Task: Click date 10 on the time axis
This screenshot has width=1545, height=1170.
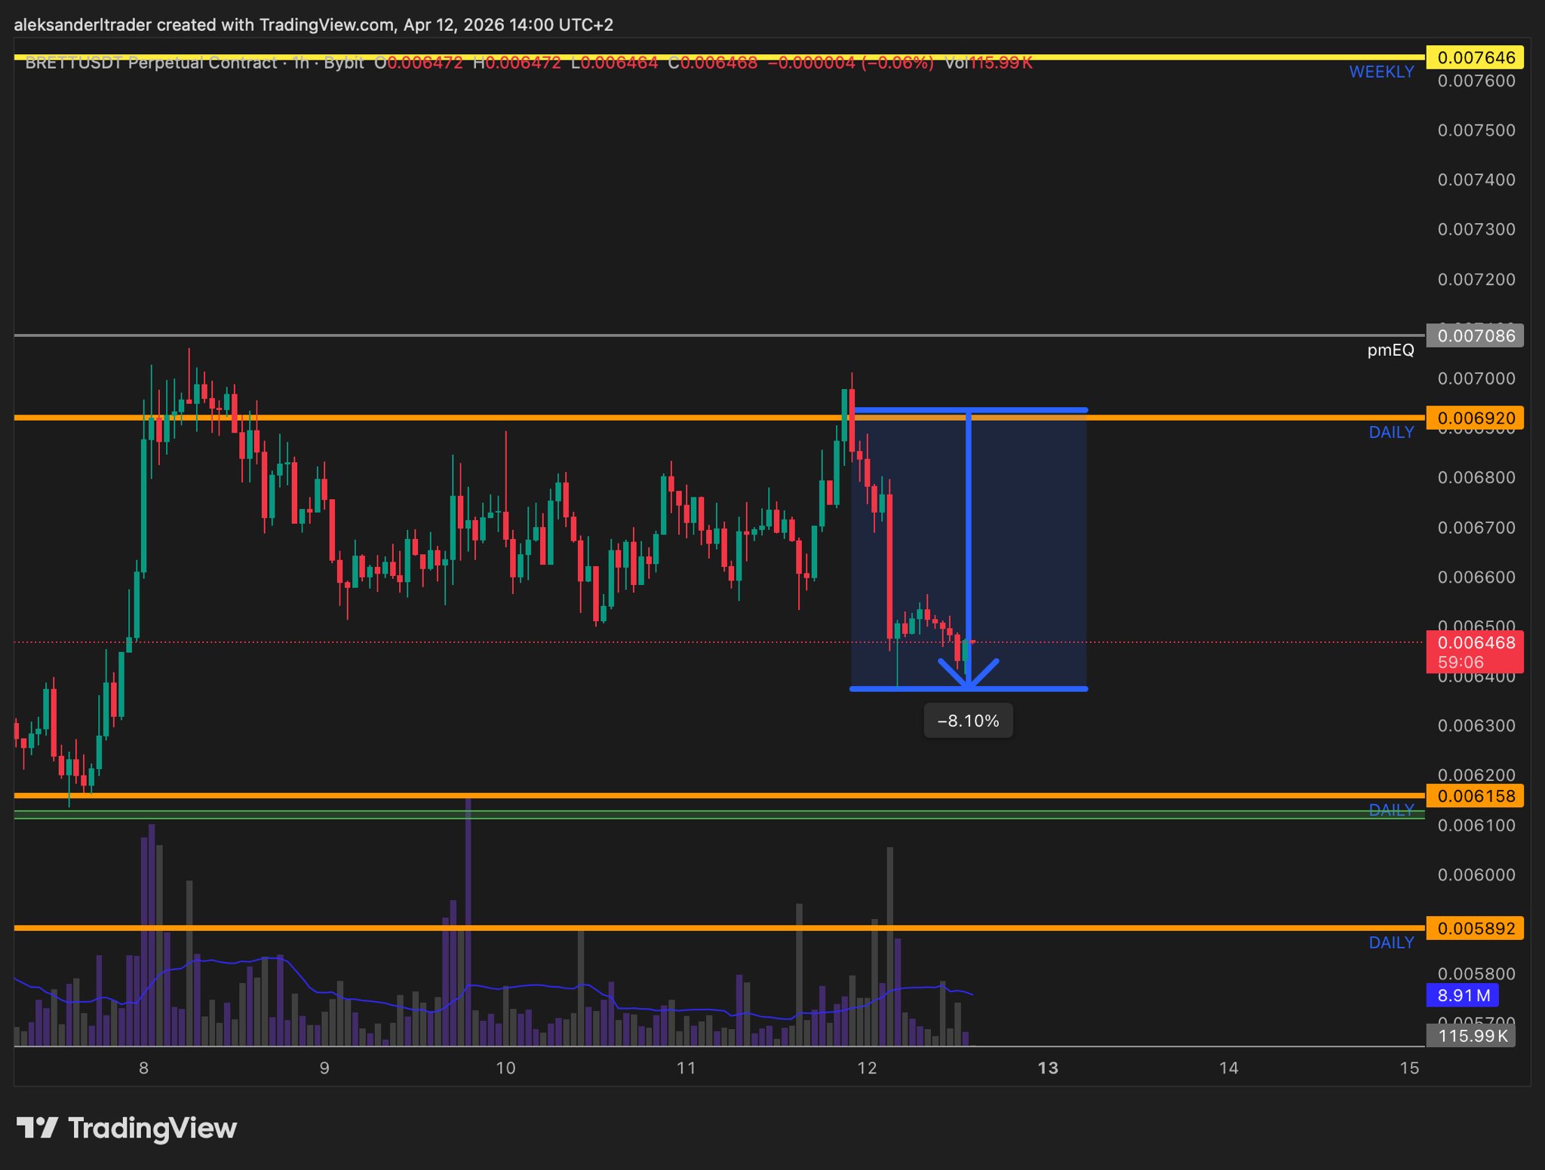Action: click(x=505, y=1068)
